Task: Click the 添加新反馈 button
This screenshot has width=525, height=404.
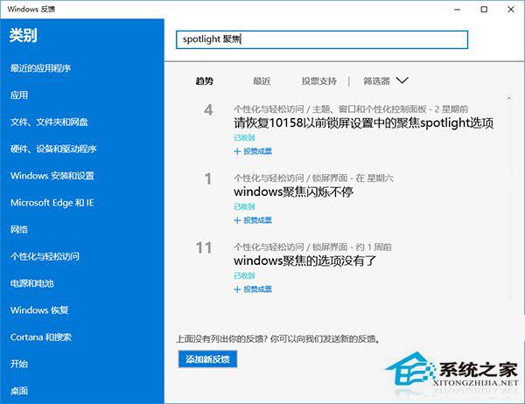Action: pos(207,359)
